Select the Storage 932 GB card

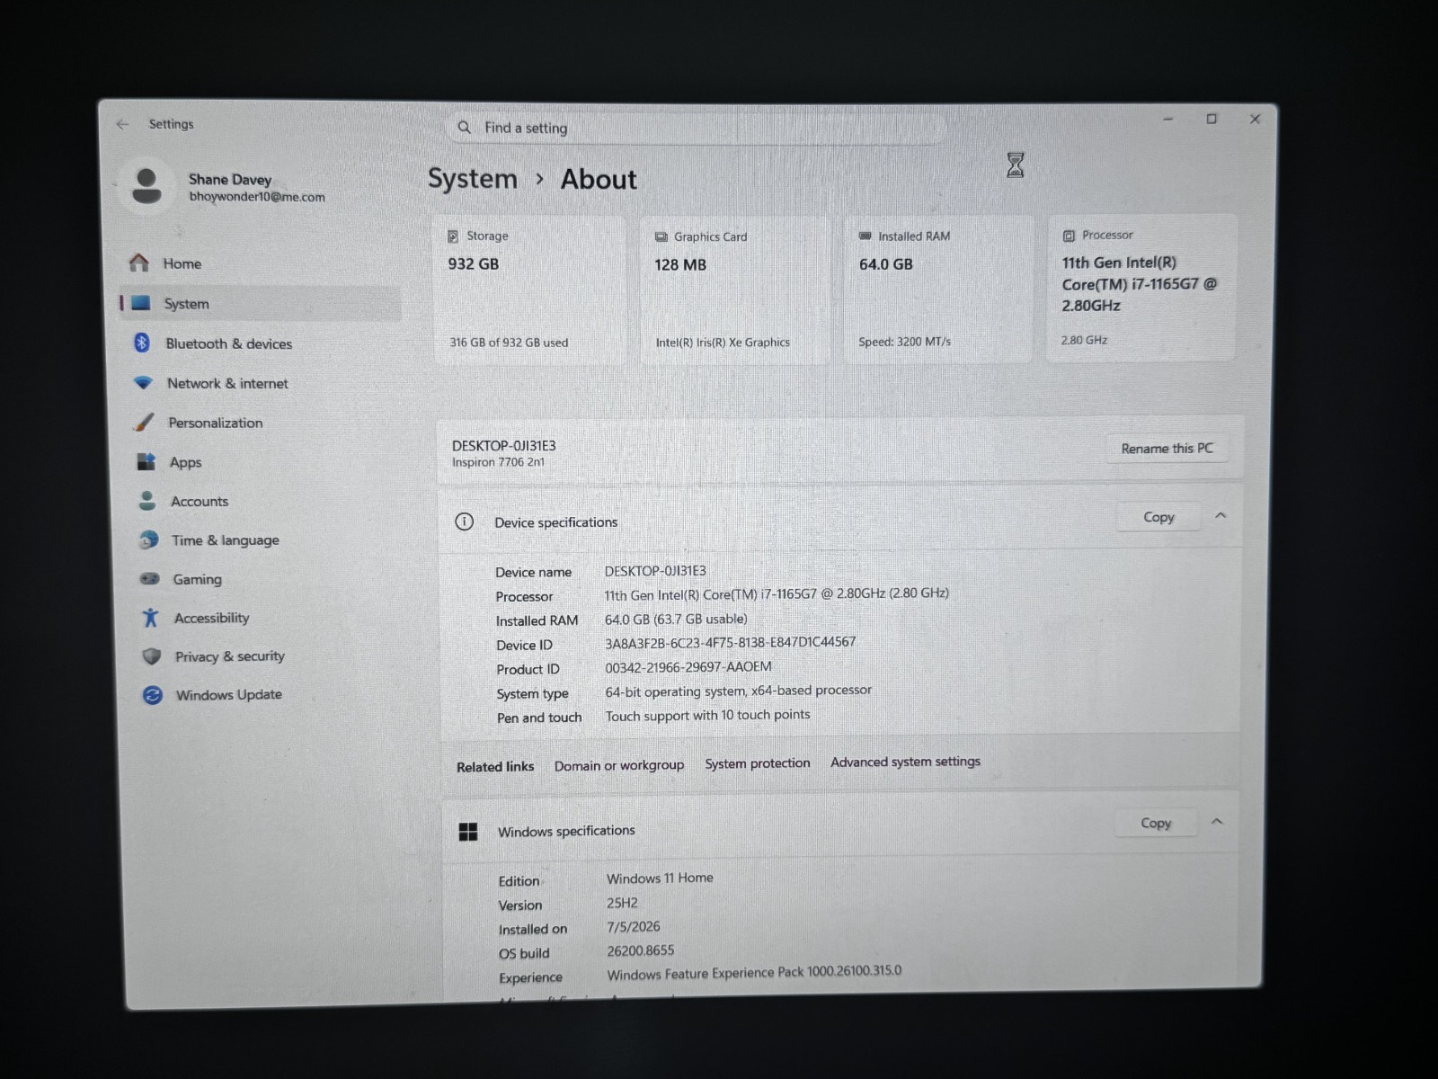pos(530,290)
